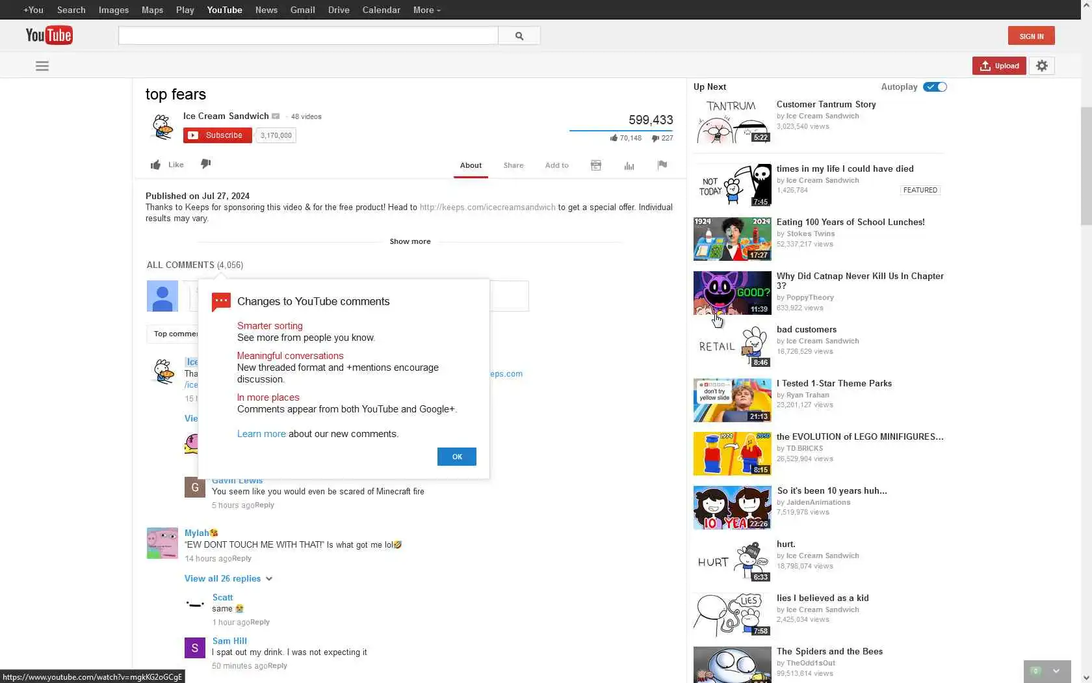Click Sam Hill's purple S avatar
The image size is (1092, 683).
point(195,648)
